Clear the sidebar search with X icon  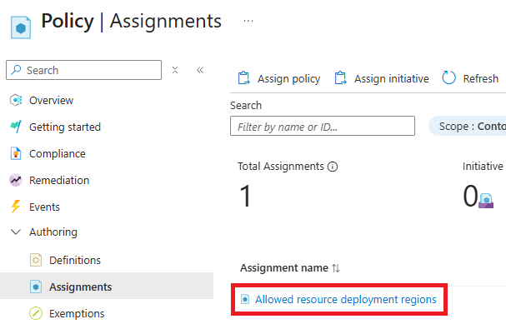[175, 71]
